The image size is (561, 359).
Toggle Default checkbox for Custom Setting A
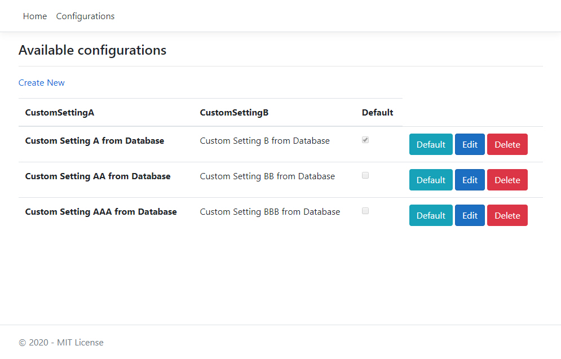365,140
